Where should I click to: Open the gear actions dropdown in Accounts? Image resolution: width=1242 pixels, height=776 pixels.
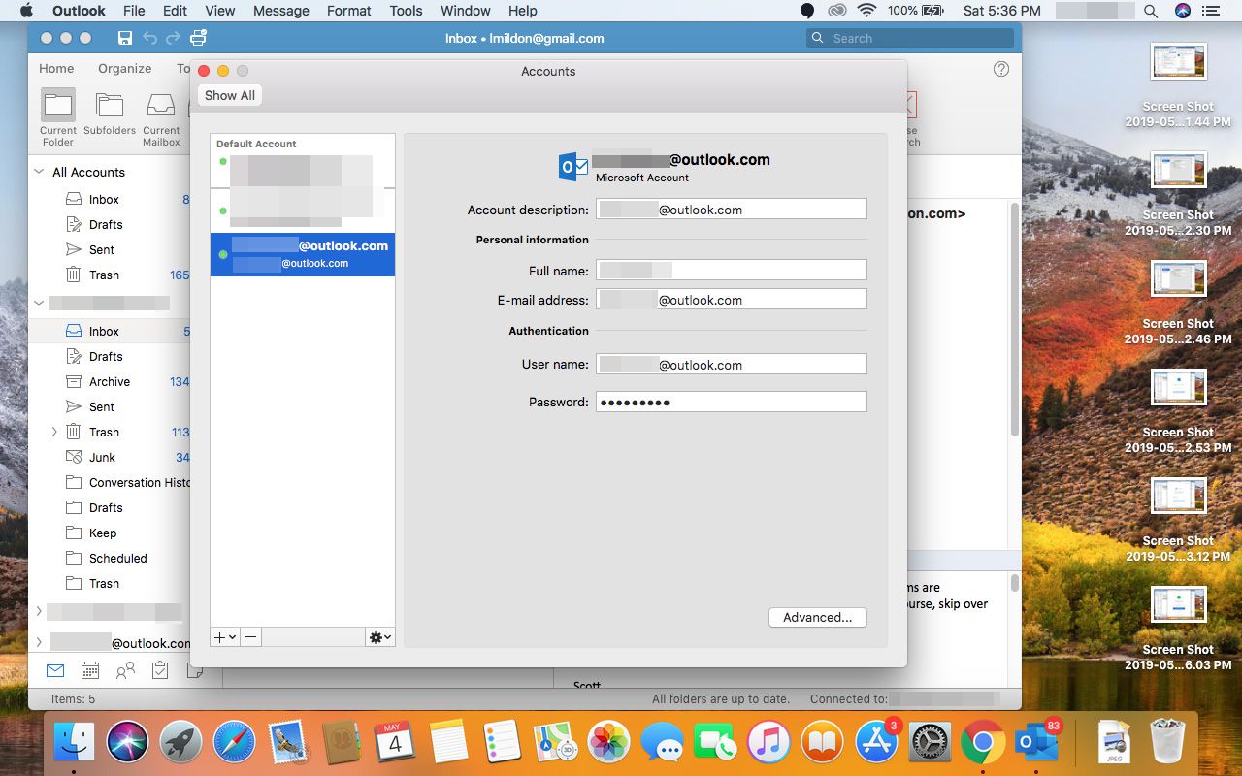(380, 637)
